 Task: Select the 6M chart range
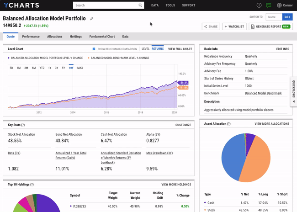point(34,68)
